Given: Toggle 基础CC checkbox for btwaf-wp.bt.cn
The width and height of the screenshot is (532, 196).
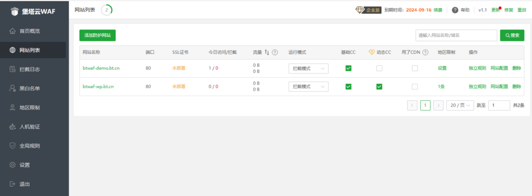Looking at the screenshot, I should [349, 86].
